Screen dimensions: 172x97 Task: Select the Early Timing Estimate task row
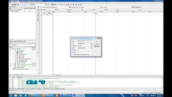pos(23,62)
